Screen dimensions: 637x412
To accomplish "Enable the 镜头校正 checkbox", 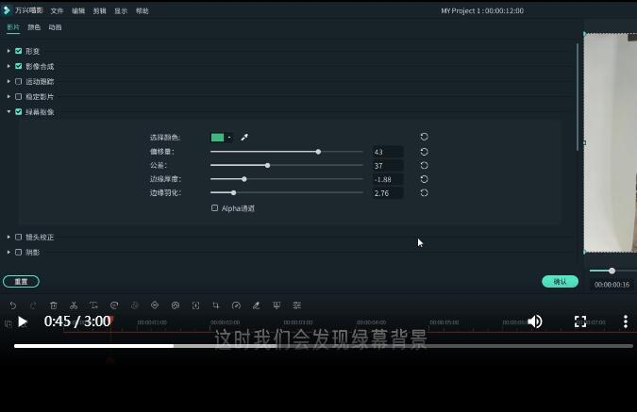I will (18, 237).
